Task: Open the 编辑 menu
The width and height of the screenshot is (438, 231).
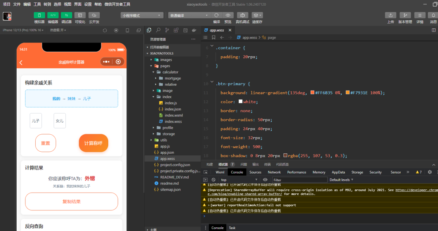Action: point(27,4)
